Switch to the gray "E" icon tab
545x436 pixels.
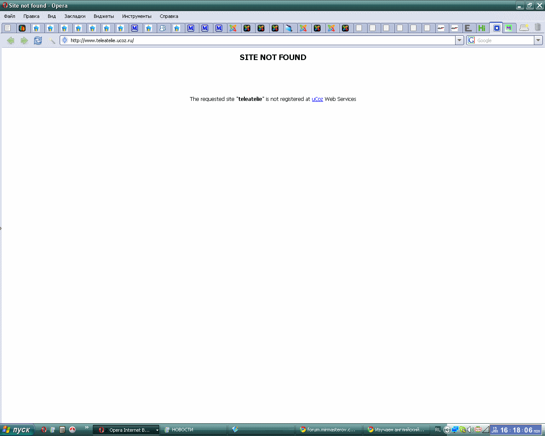coord(468,28)
